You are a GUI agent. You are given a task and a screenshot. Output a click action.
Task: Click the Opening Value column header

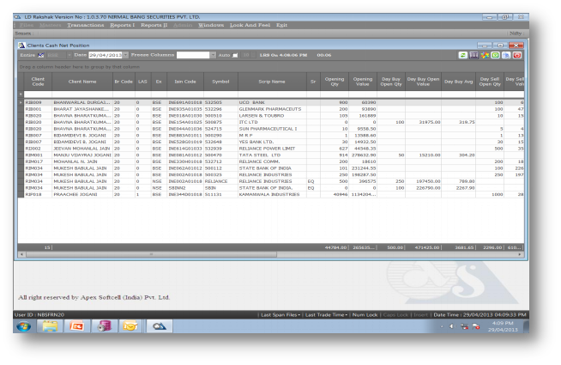click(x=362, y=82)
